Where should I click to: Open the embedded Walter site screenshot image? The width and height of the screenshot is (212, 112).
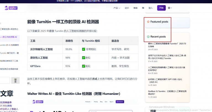(x=83, y=105)
